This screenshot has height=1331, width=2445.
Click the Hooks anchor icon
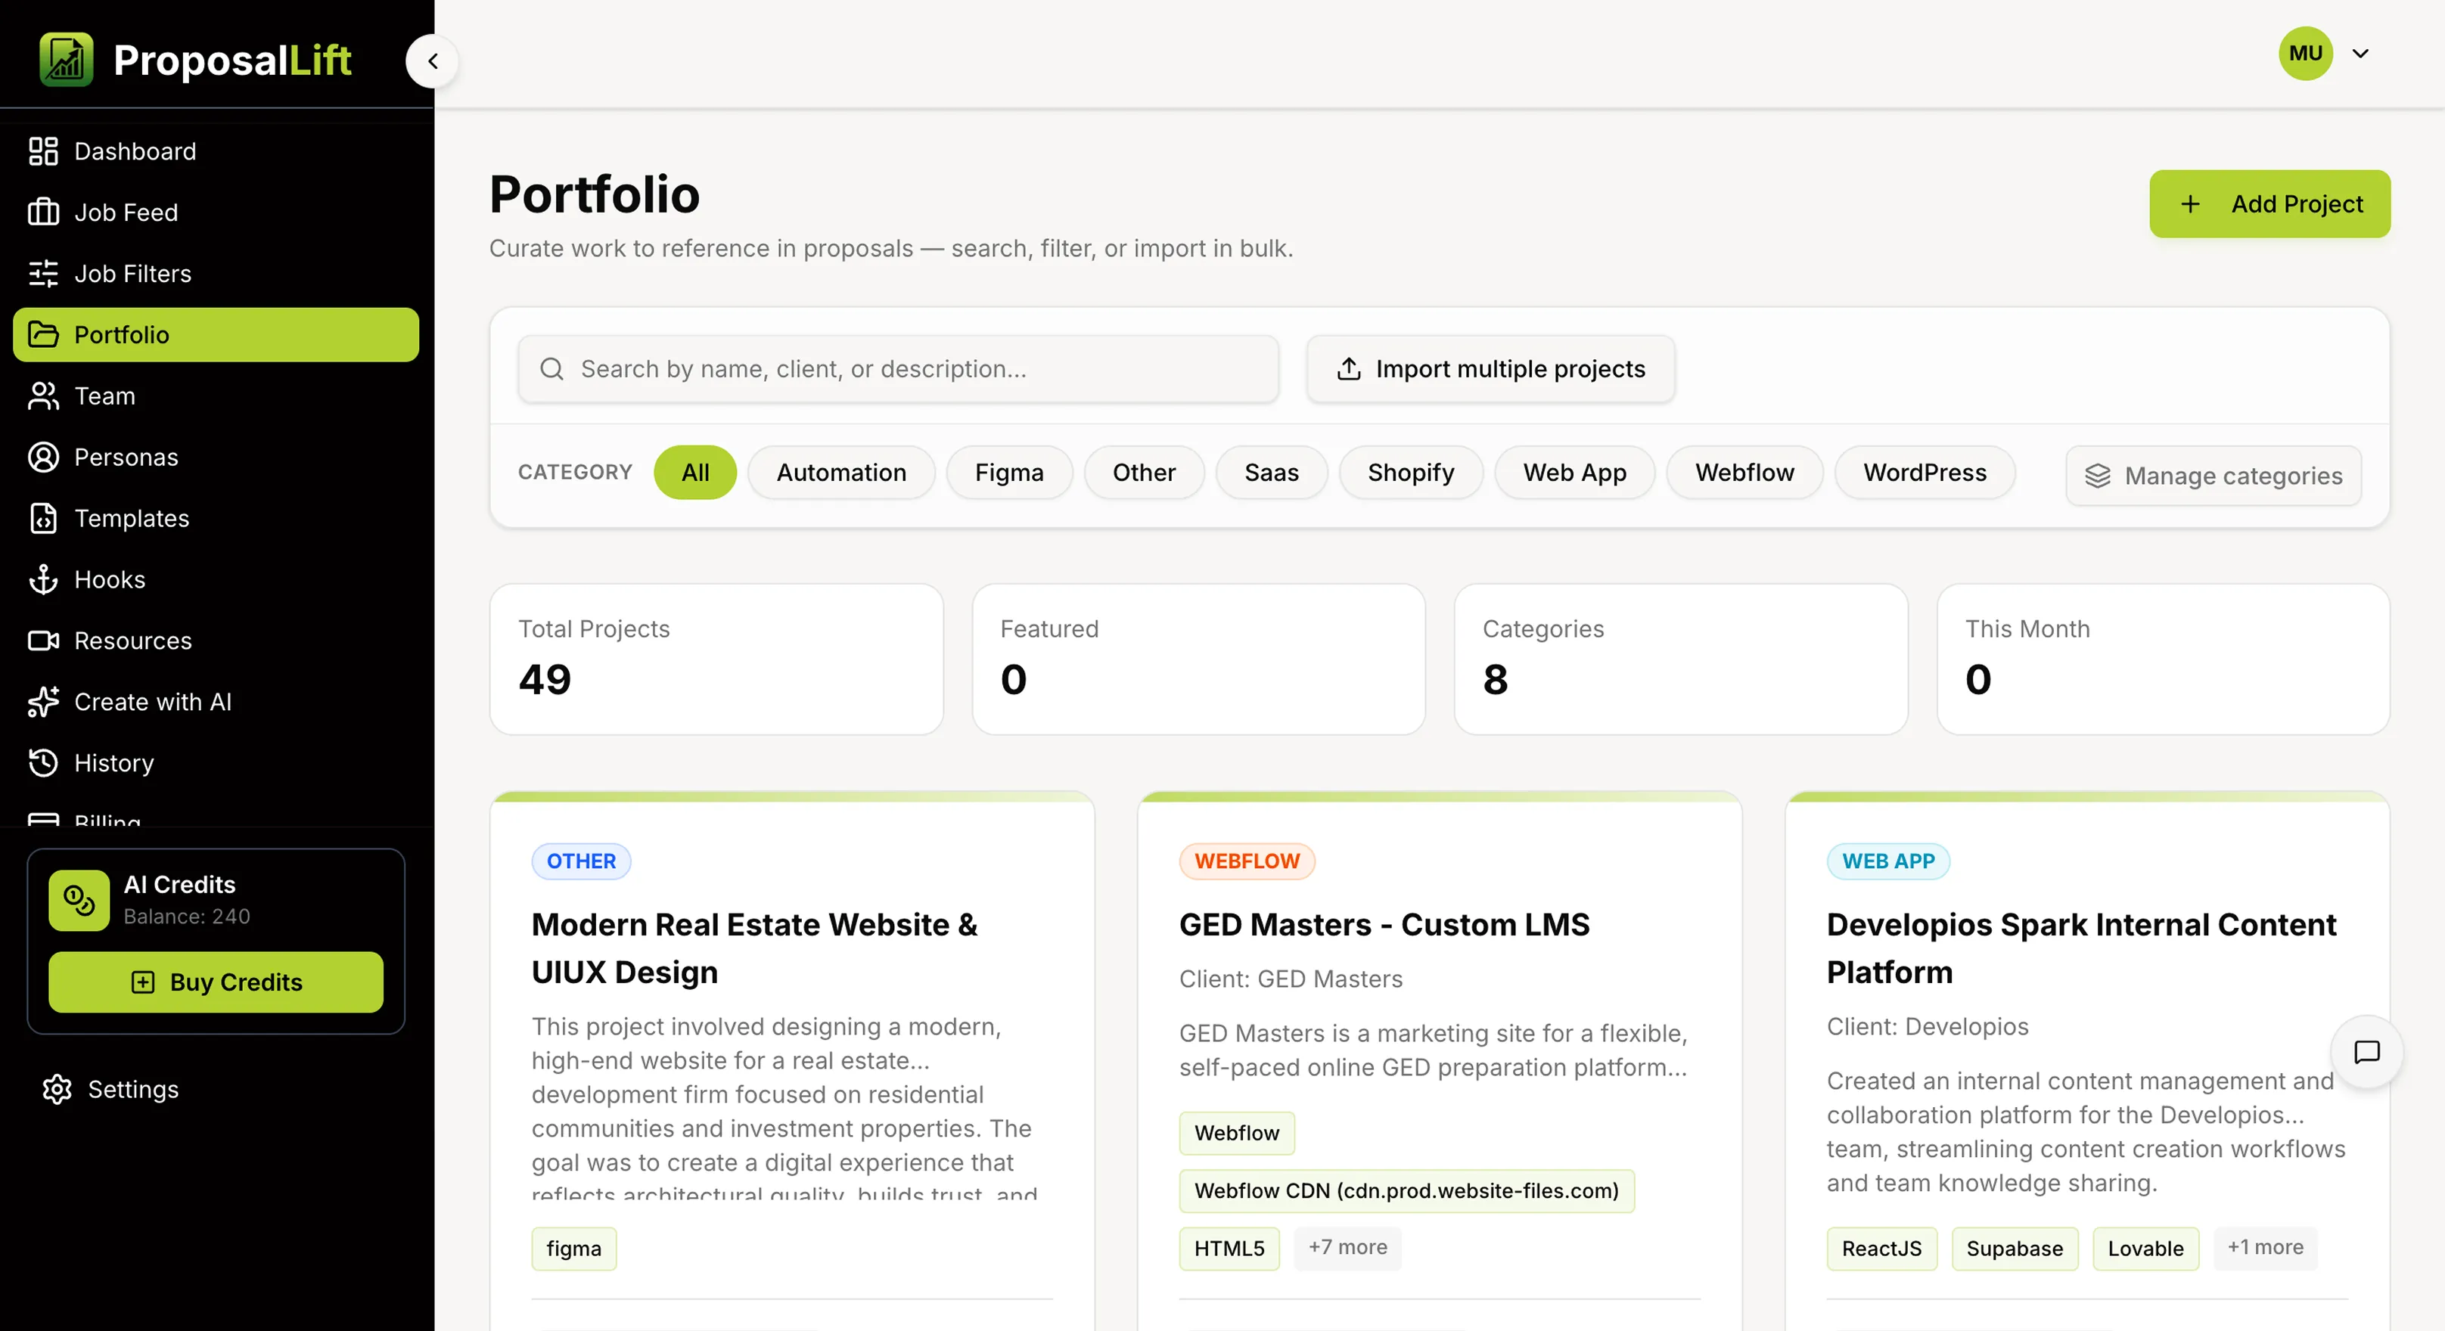42,579
